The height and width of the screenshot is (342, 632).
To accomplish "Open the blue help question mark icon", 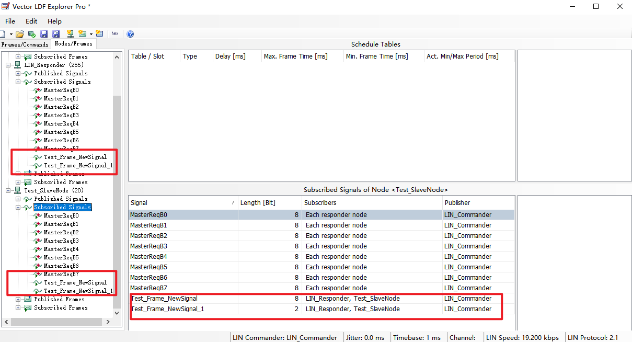I will pos(130,34).
